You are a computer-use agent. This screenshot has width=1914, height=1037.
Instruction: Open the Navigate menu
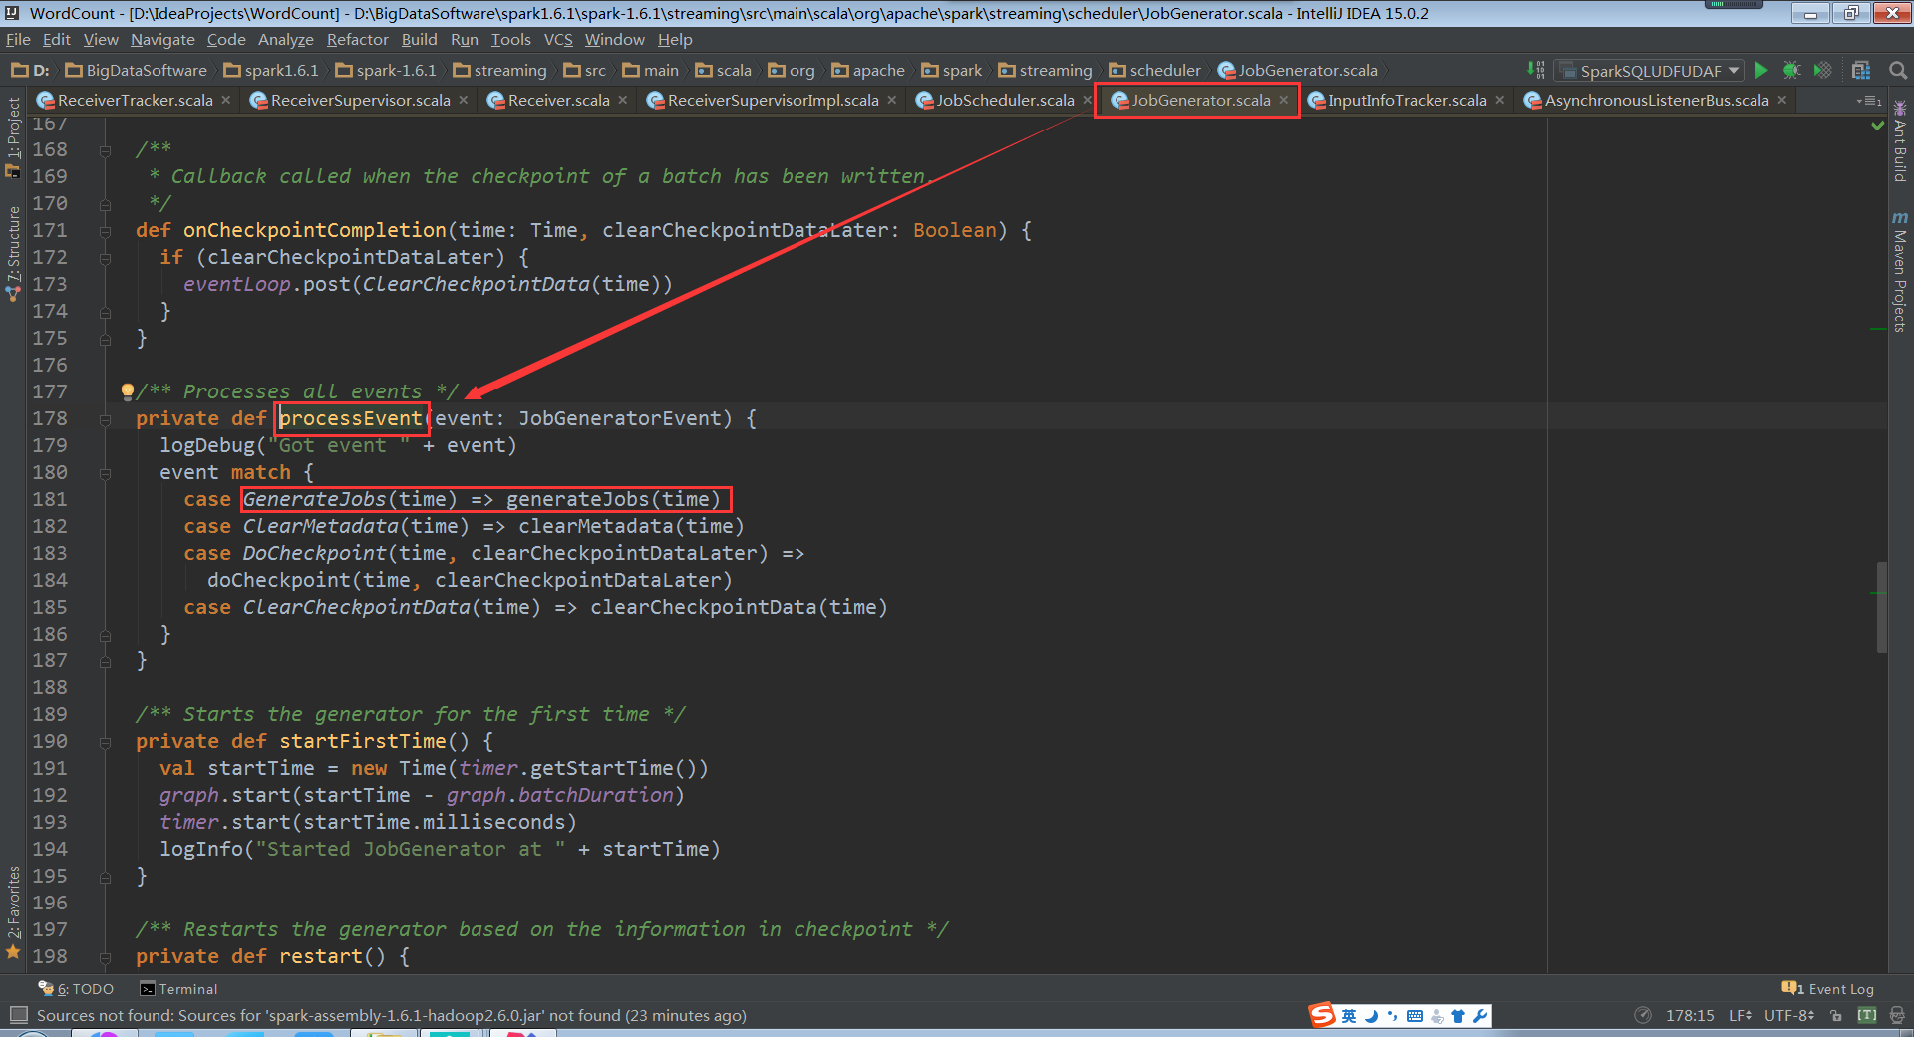pyautogui.click(x=162, y=40)
